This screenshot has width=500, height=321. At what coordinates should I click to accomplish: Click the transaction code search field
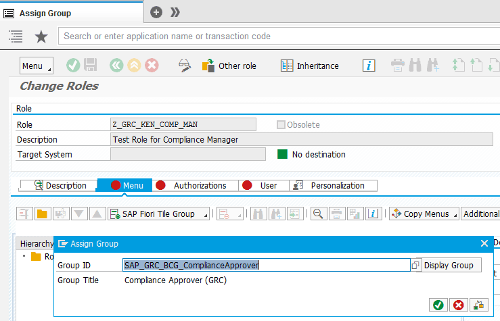tap(271, 36)
